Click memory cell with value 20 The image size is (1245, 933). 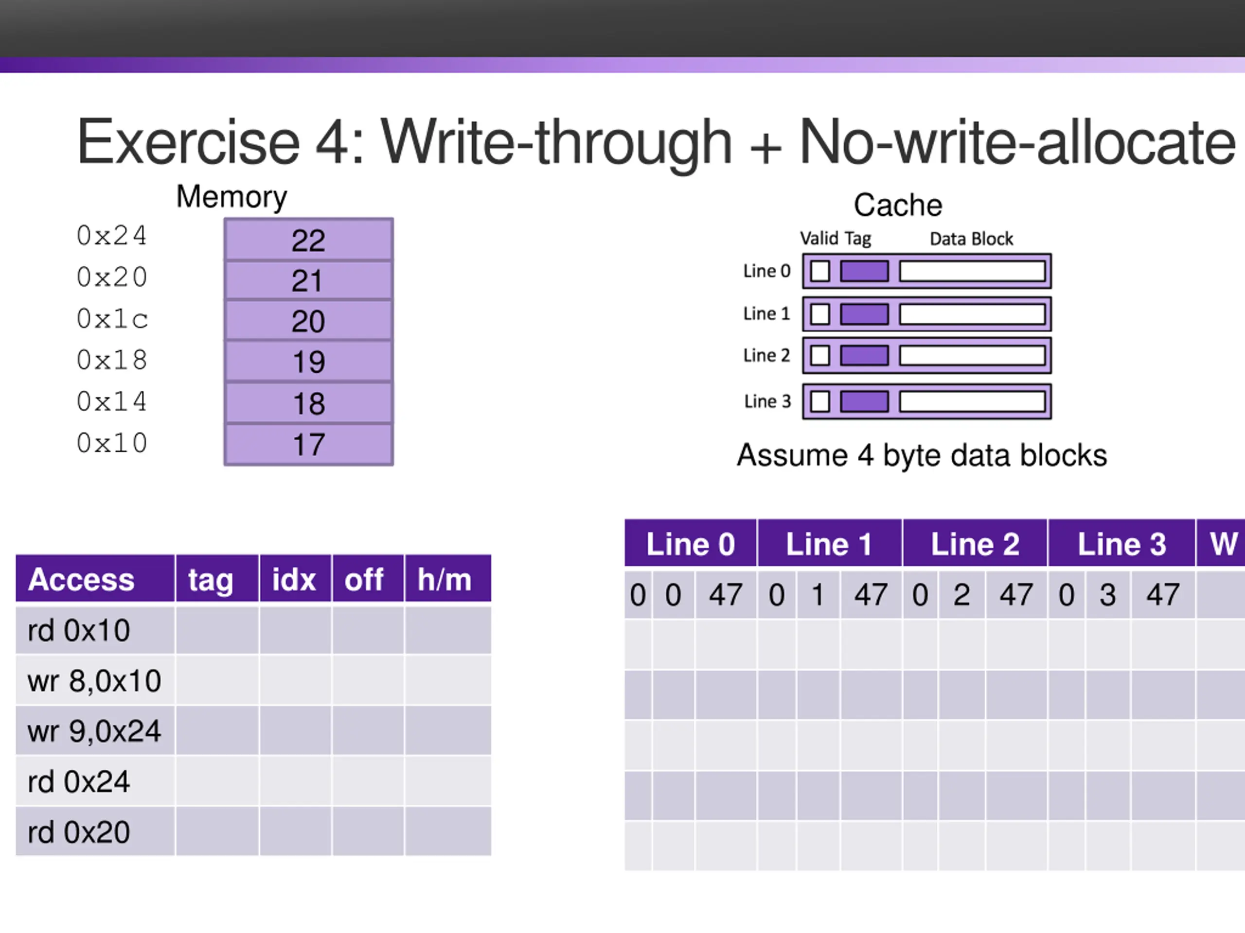(x=308, y=321)
